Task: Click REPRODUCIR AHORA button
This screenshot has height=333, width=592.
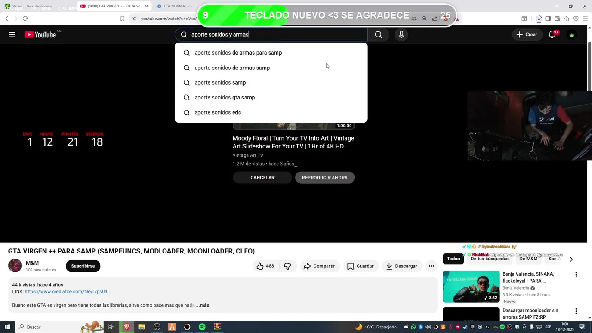Action: click(x=325, y=178)
